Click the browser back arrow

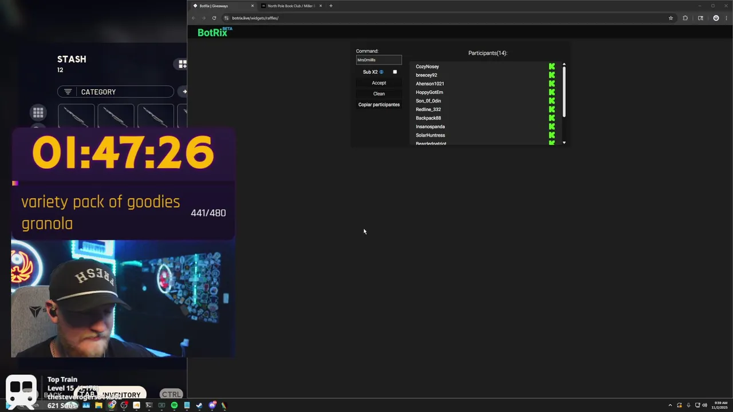click(194, 18)
